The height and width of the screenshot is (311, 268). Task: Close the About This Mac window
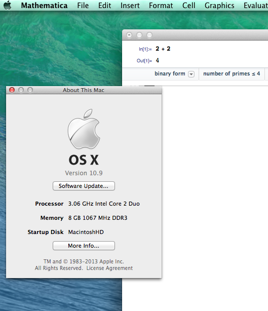pyautogui.click(x=12, y=90)
